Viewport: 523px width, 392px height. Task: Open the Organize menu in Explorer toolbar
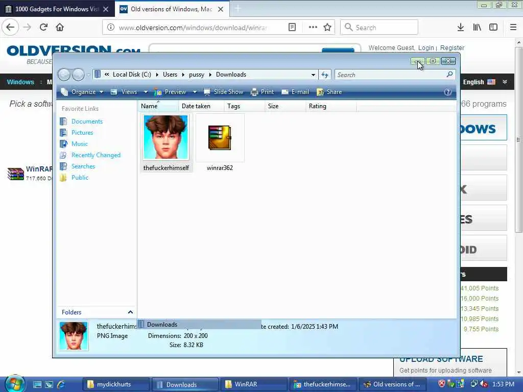[x=82, y=92]
